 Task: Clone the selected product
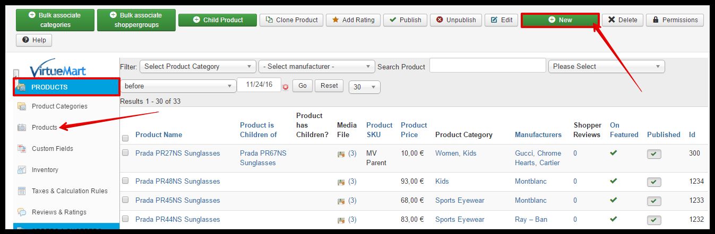click(291, 20)
